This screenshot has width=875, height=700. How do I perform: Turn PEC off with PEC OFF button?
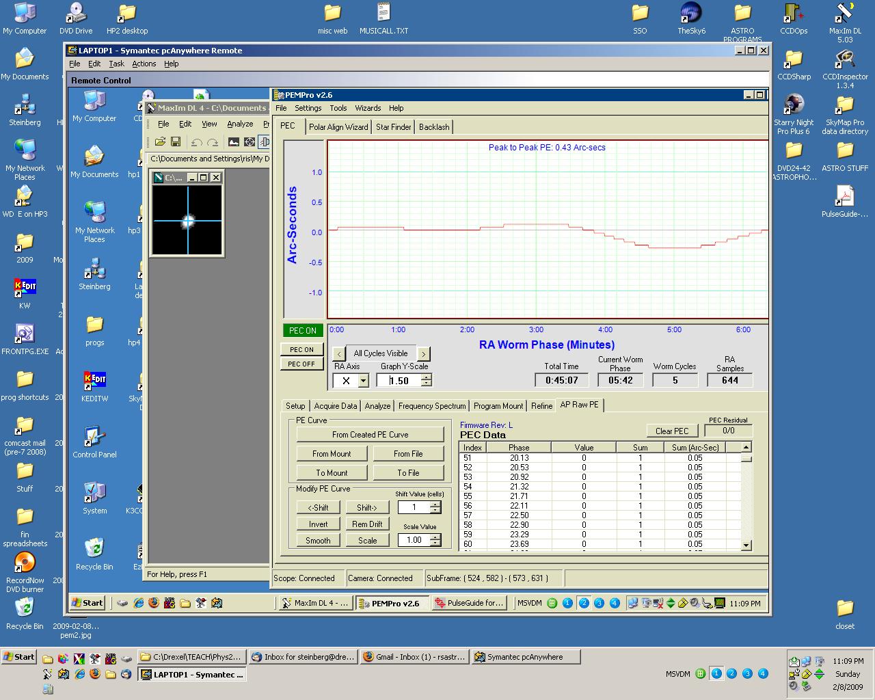(x=301, y=364)
